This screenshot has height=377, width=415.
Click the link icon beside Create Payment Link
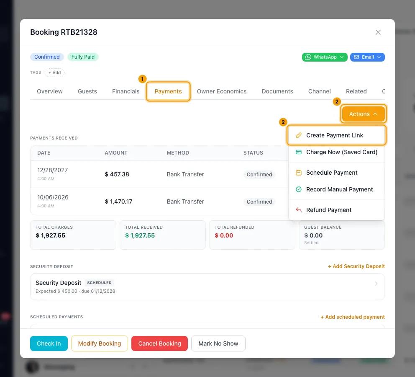[x=299, y=135]
